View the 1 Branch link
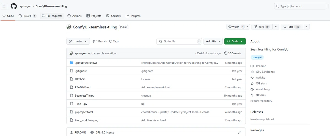Image resolution: width=330 pixels, height=136 pixels. [100, 41]
